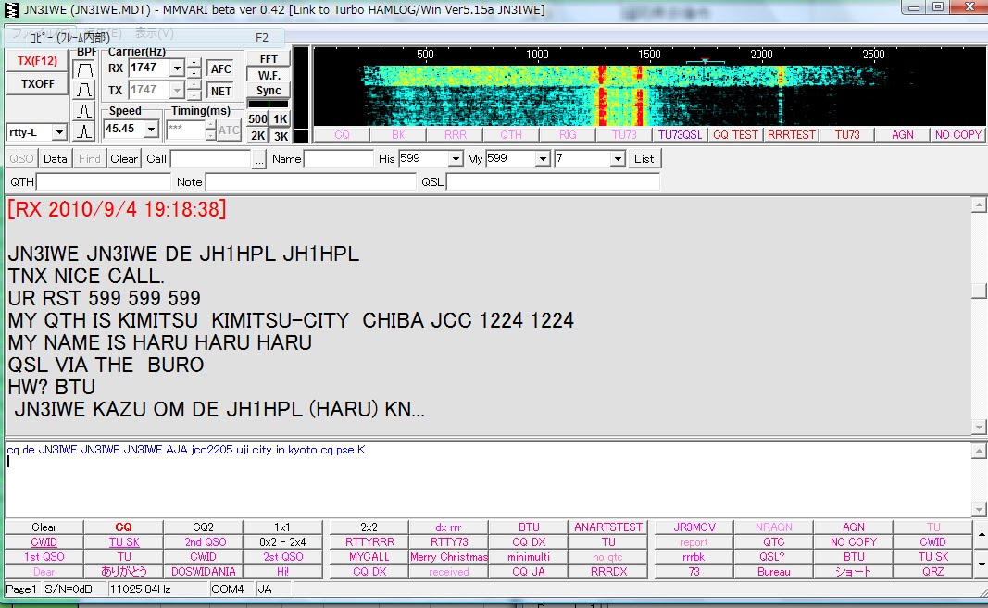Click the DOSWIDANIA macro button

203,572
